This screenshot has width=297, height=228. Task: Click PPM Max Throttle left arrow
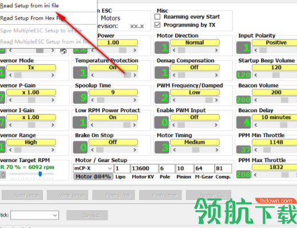[x=255, y=175]
